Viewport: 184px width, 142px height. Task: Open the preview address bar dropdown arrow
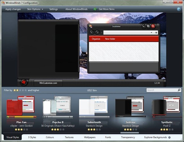(151, 33)
